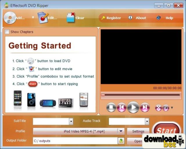This screenshot has height=149, width=186.
Task: Click the mobile phone thumbnail
Action: 84,100
